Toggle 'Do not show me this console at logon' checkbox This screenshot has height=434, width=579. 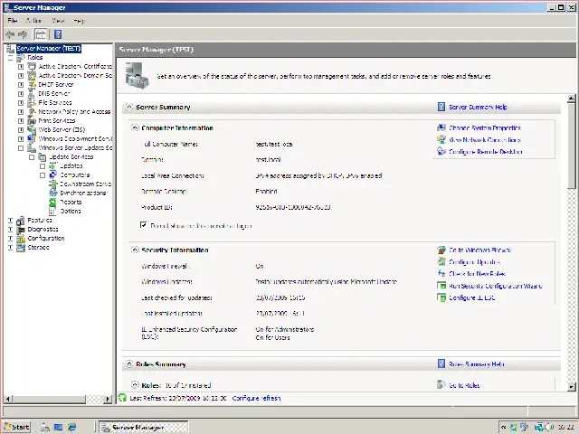[x=144, y=225]
